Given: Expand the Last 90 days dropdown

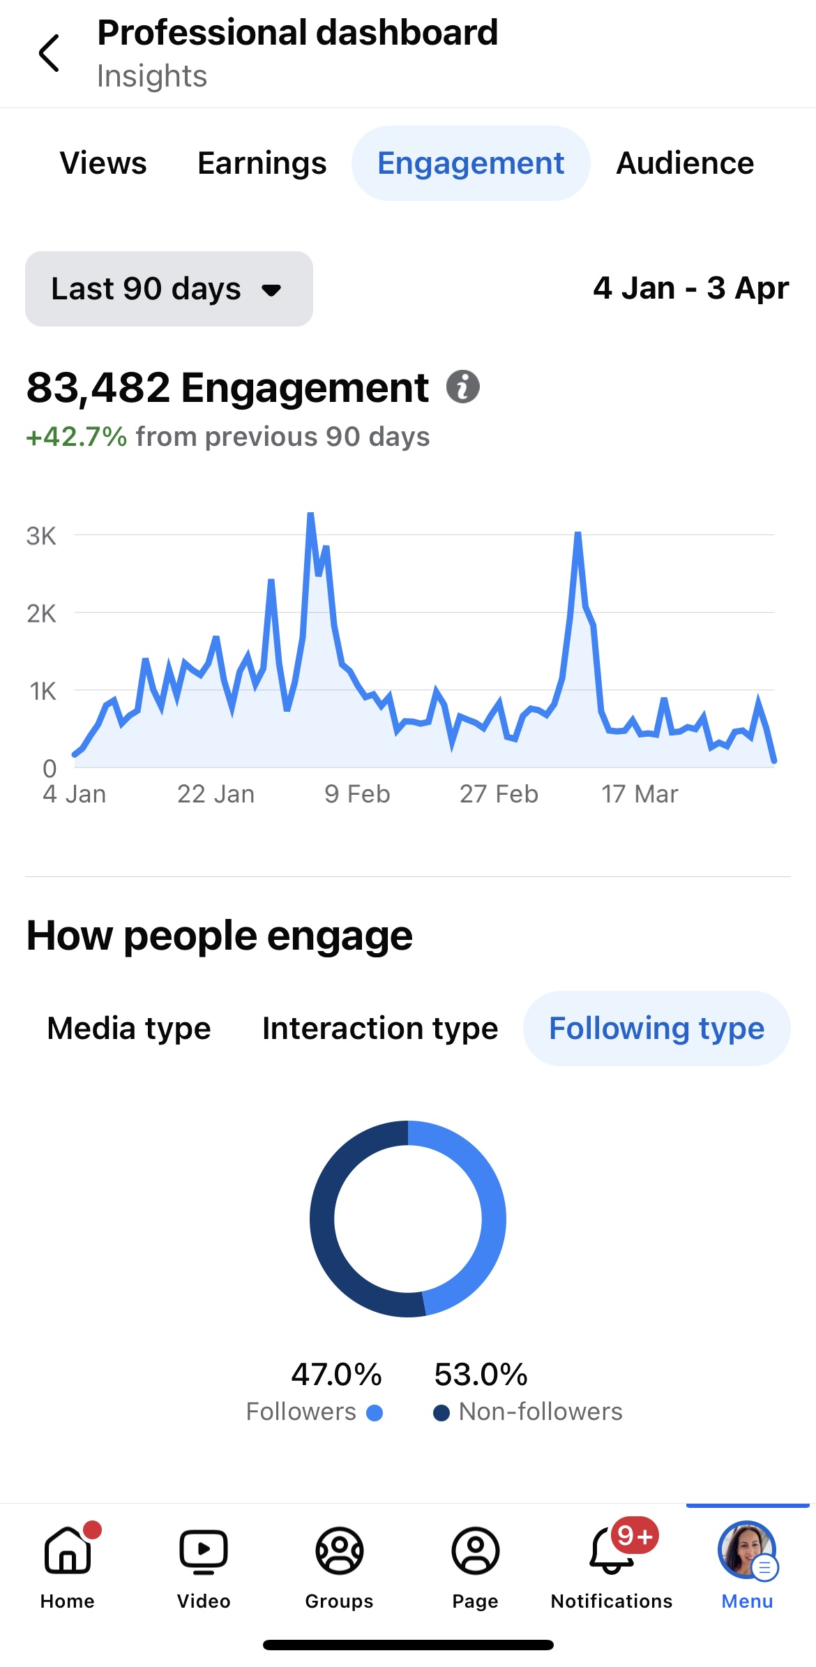Looking at the screenshot, I should click(169, 289).
